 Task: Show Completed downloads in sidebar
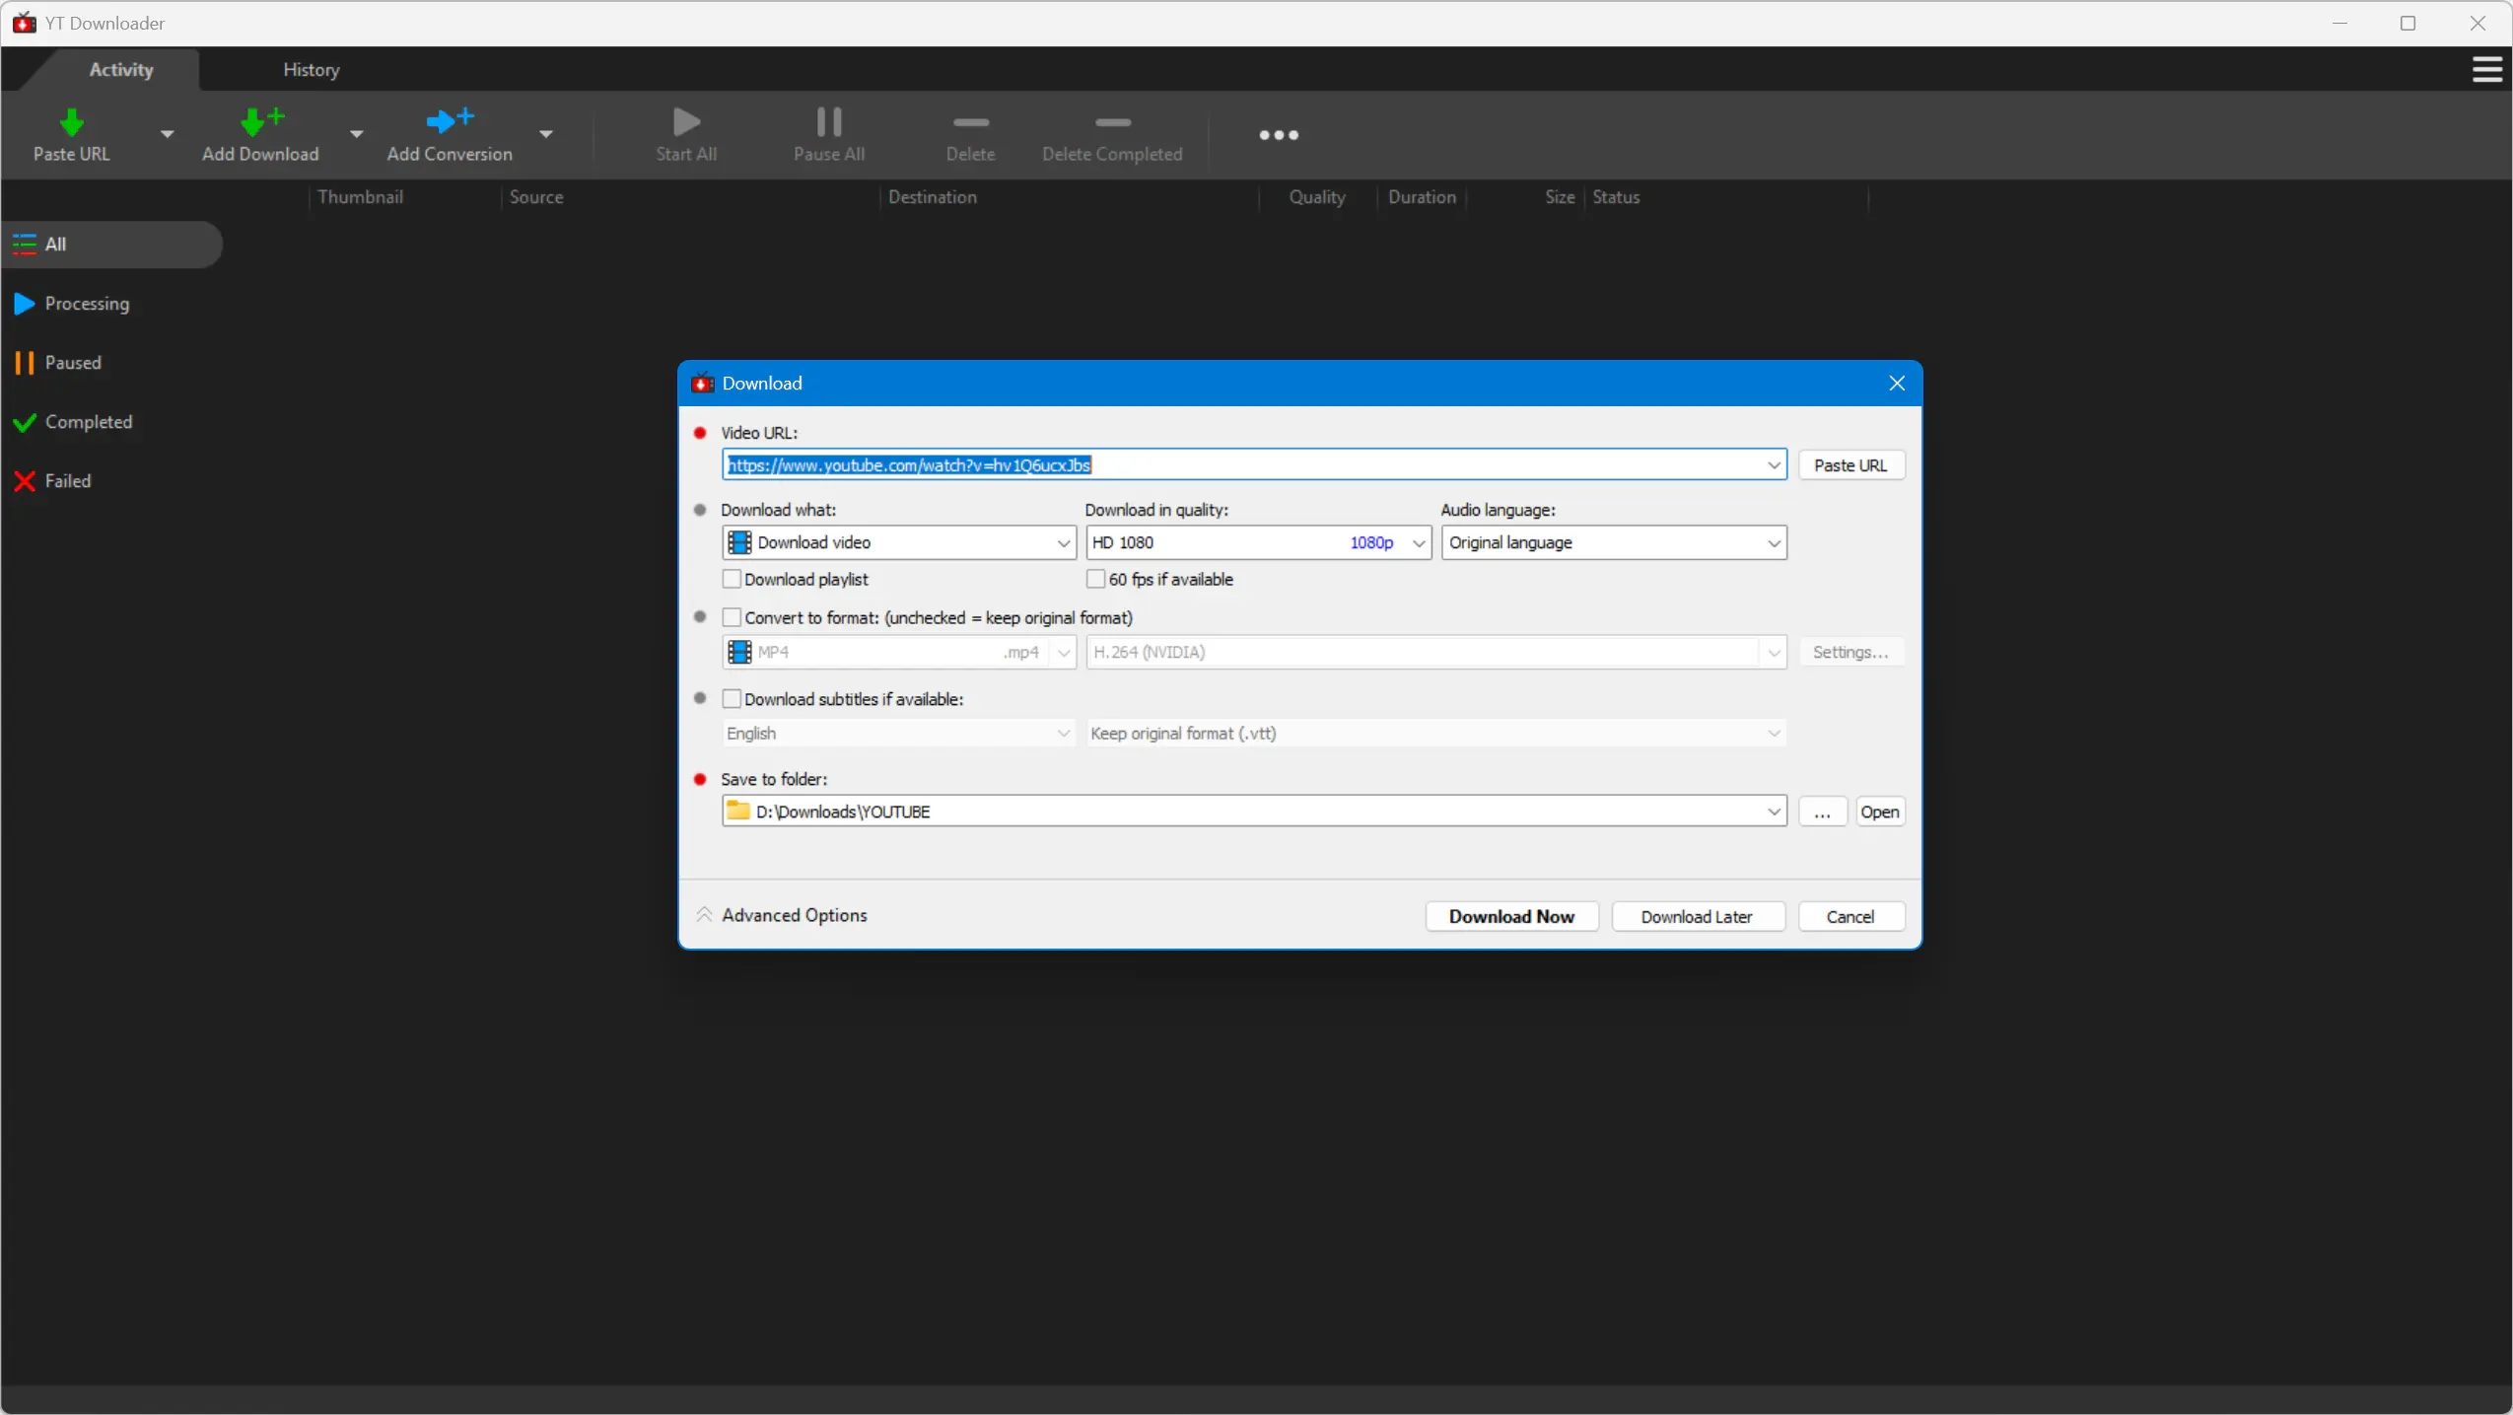[x=88, y=422]
